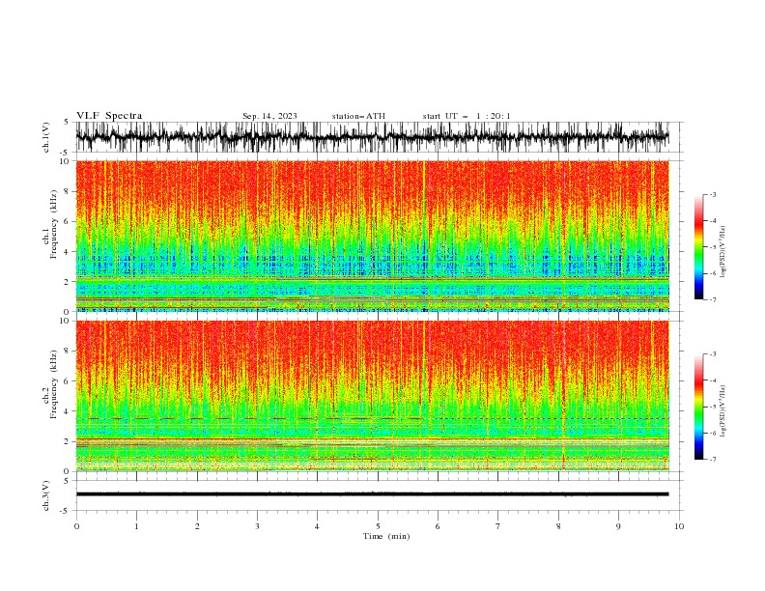Image resolution: width=765 pixels, height=591 pixels.
Task: Click the 'ch.3(V)' axis label
Action: coord(46,495)
